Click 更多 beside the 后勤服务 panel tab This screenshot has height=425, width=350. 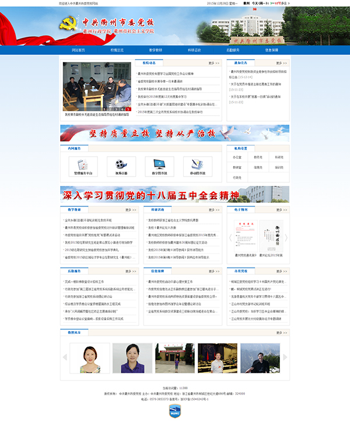click(131, 271)
